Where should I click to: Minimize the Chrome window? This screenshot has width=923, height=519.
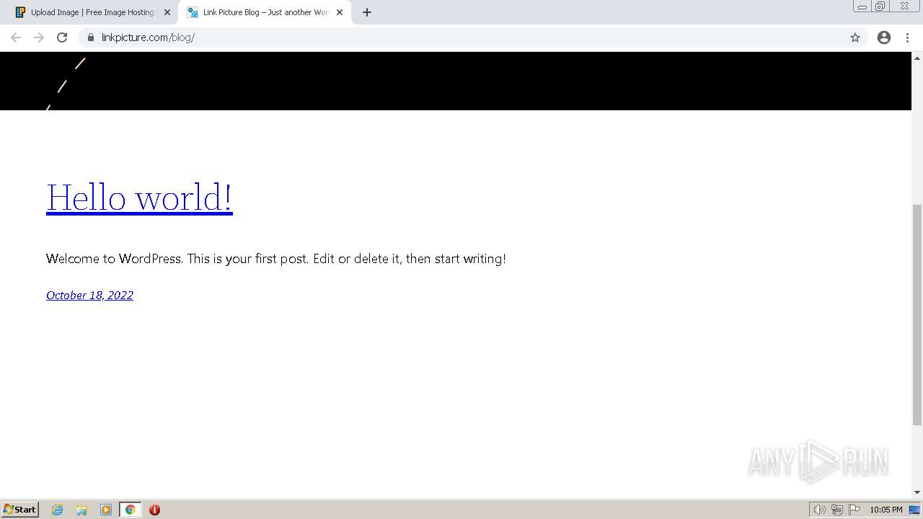click(862, 6)
